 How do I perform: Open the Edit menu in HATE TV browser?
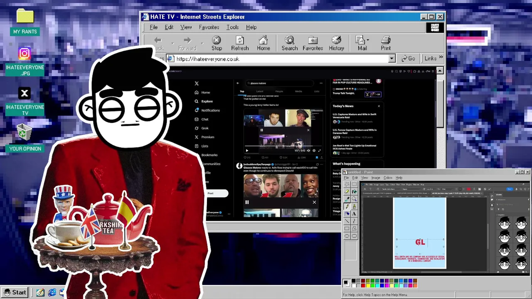pos(169,27)
